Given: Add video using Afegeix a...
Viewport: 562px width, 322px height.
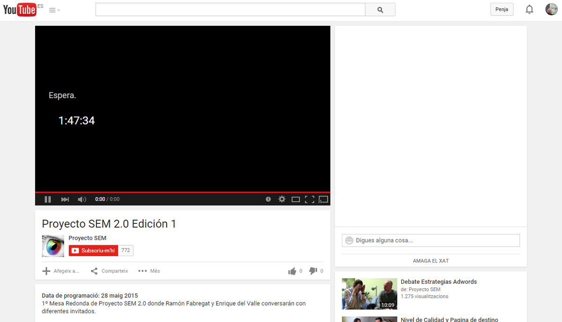Looking at the screenshot, I should (61, 271).
